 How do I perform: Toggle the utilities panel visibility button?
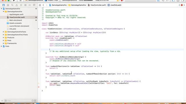point(183,1)
